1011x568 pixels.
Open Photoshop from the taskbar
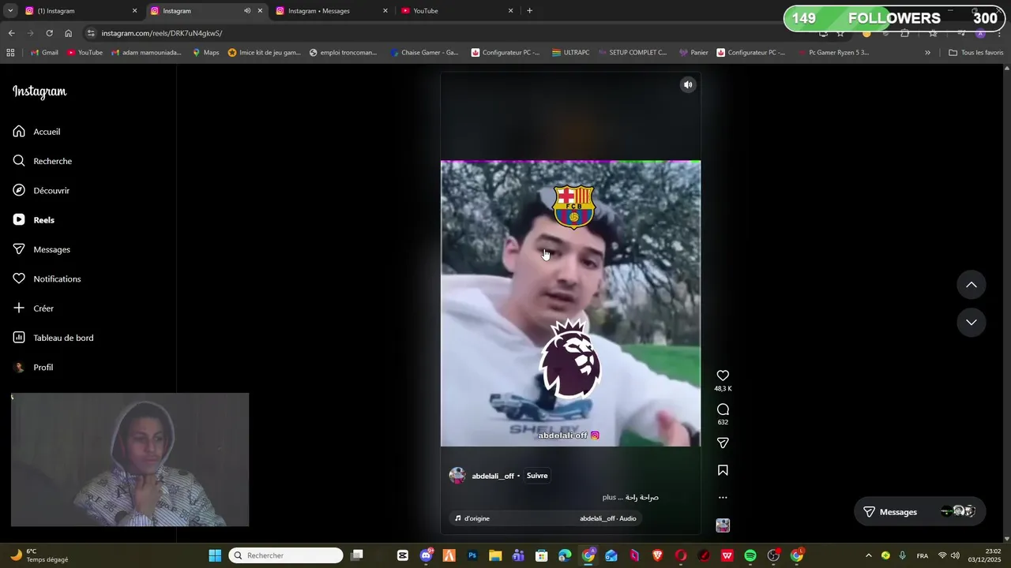pyautogui.click(x=472, y=555)
